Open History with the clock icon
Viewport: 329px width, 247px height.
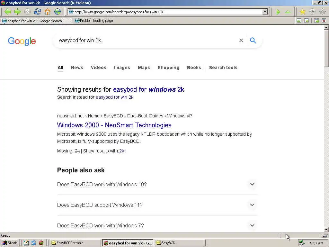pyautogui.click(x=312, y=12)
